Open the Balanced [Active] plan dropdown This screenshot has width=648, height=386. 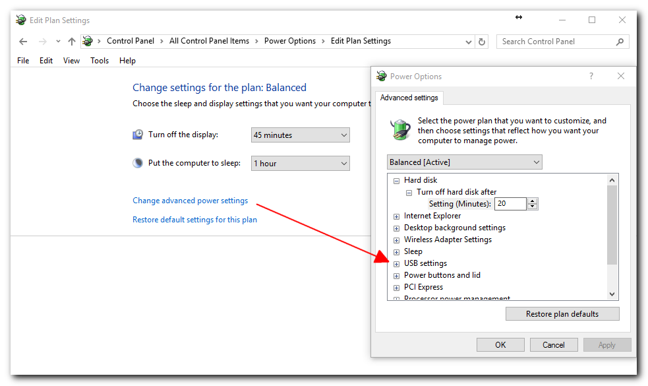[465, 162]
